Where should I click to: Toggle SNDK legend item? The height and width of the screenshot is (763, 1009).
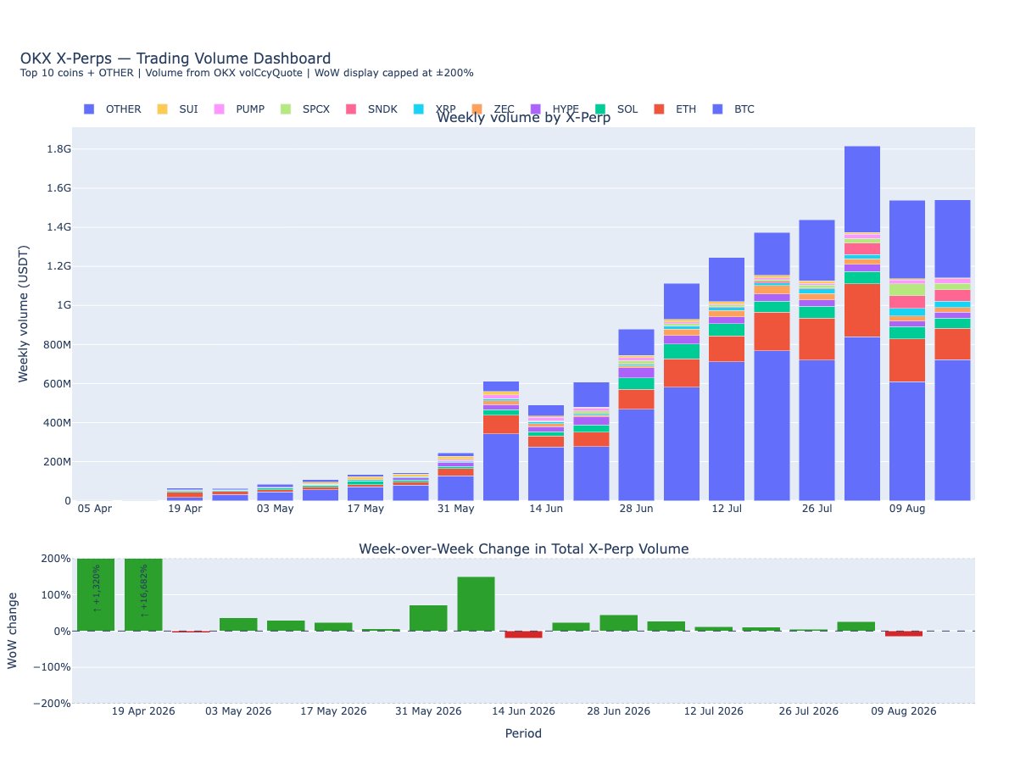click(371, 109)
